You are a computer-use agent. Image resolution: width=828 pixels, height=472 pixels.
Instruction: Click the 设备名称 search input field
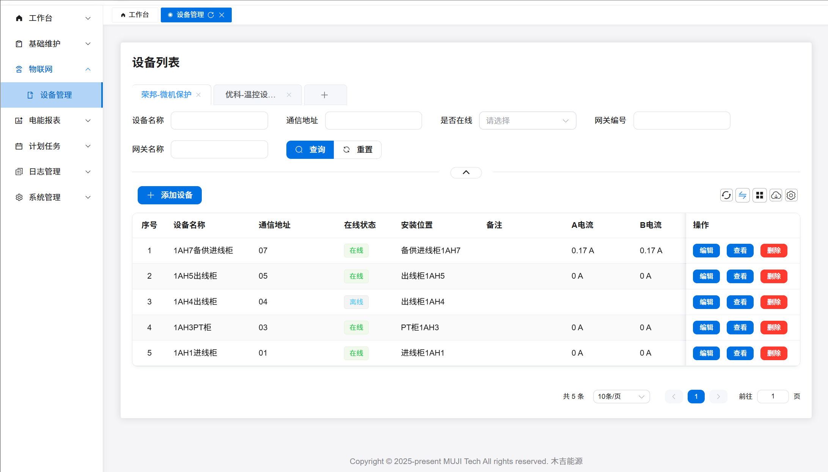pyautogui.click(x=219, y=121)
